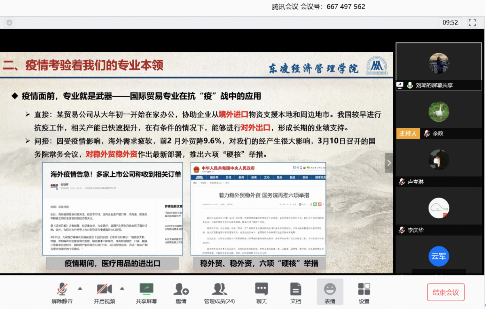Click the 09:52 meeting timer
The height and width of the screenshot is (309, 486).
coord(450,22)
